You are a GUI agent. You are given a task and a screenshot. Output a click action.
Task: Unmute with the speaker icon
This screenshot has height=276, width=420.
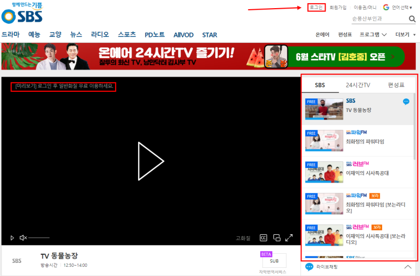click(x=23, y=237)
